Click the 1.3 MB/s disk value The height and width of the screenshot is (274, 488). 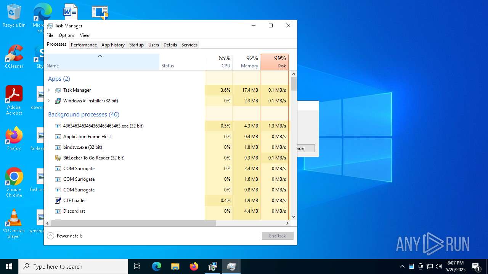[x=277, y=126]
